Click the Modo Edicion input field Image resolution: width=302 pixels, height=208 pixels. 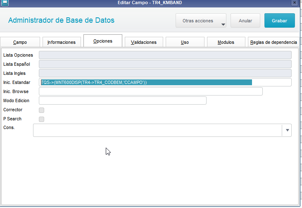pos(123,100)
